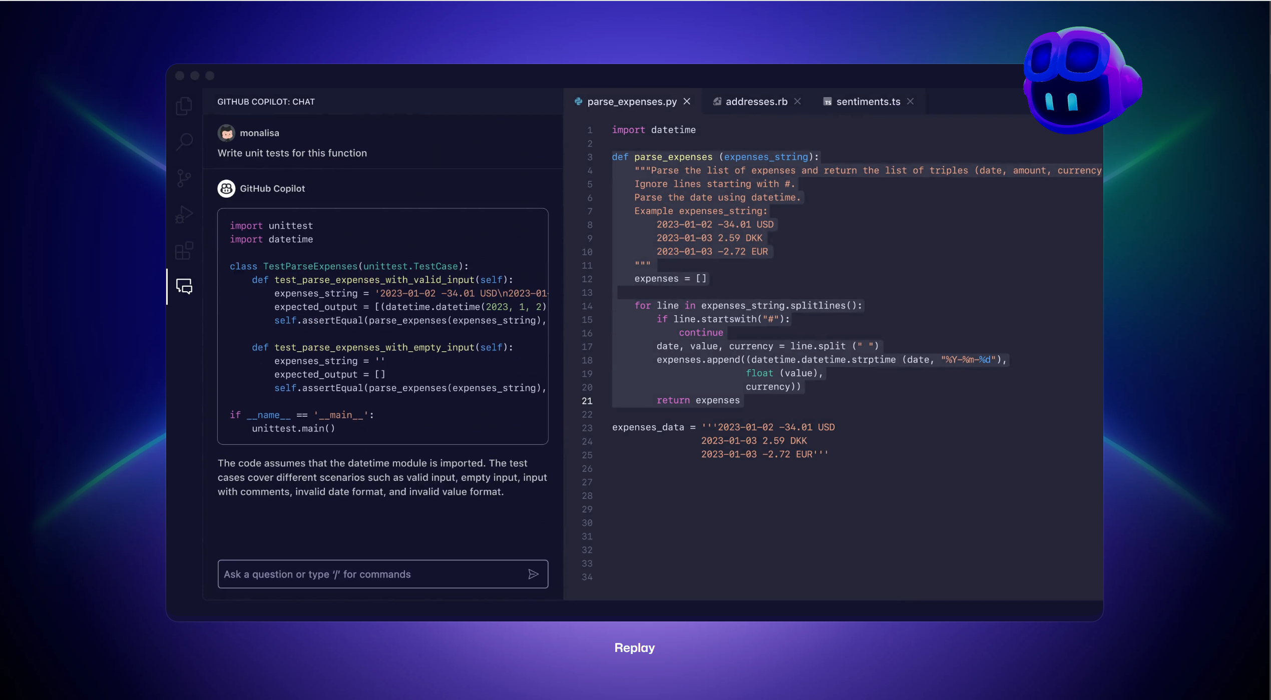
Task: Open Run and Debug icon
Action: tap(184, 215)
